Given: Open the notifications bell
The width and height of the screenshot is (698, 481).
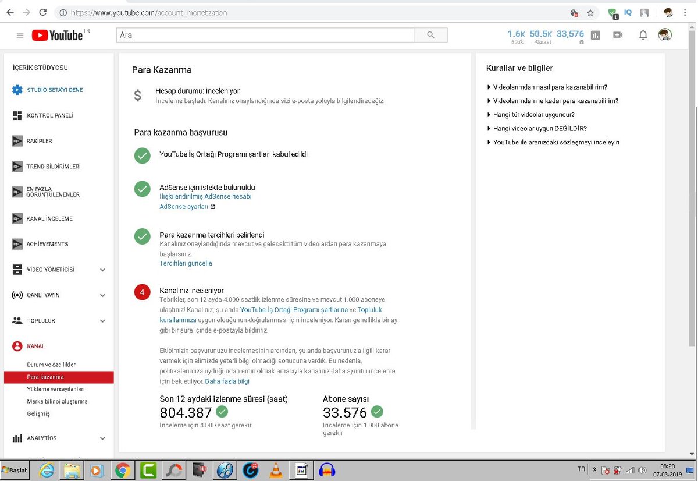Looking at the screenshot, I should coord(643,35).
